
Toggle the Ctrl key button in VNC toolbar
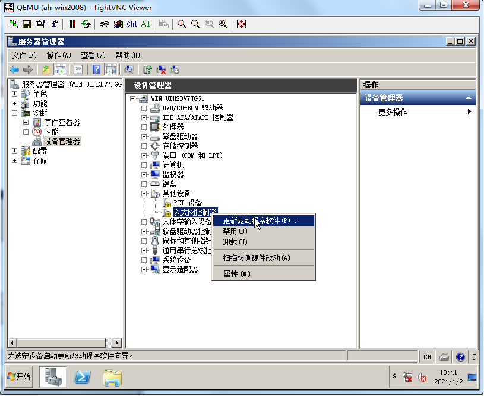tap(131, 24)
